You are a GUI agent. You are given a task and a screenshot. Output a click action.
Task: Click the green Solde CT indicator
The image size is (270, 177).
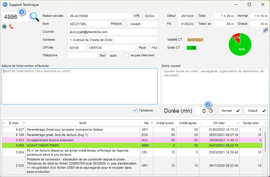[191, 48]
